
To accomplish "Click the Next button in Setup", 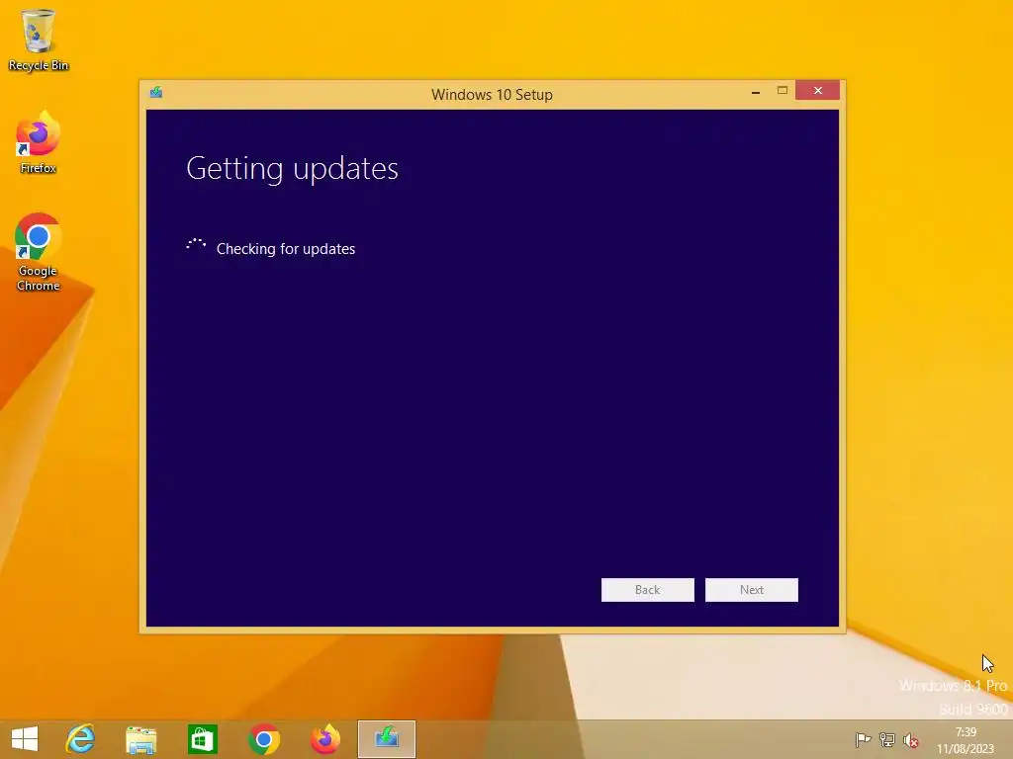I will [752, 590].
